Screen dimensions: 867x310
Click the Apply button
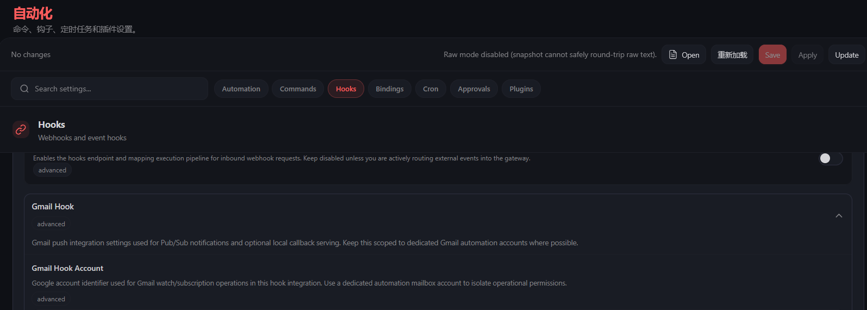tap(807, 55)
